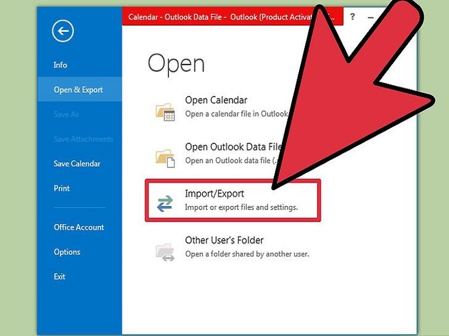Go back with the circled arrow
449x336 pixels.
[63, 31]
